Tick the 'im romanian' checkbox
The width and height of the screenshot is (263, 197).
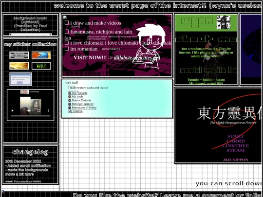pos(67,49)
